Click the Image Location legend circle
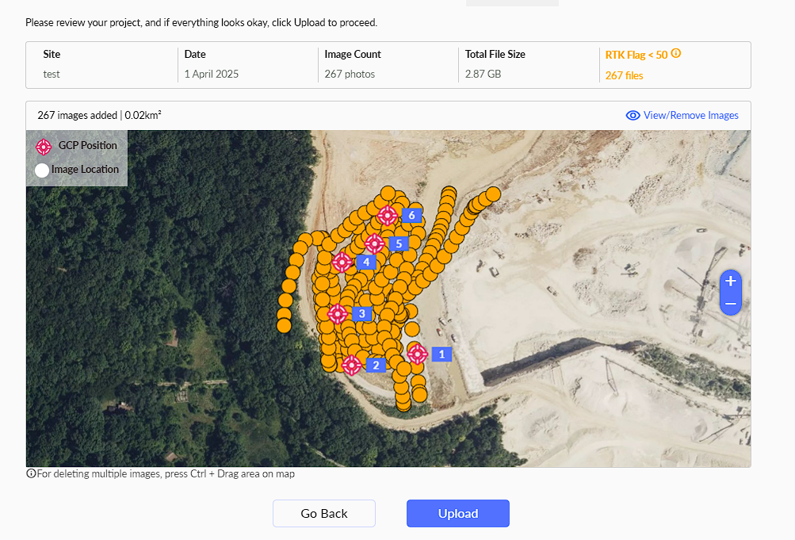The height and width of the screenshot is (540, 795). (x=42, y=170)
